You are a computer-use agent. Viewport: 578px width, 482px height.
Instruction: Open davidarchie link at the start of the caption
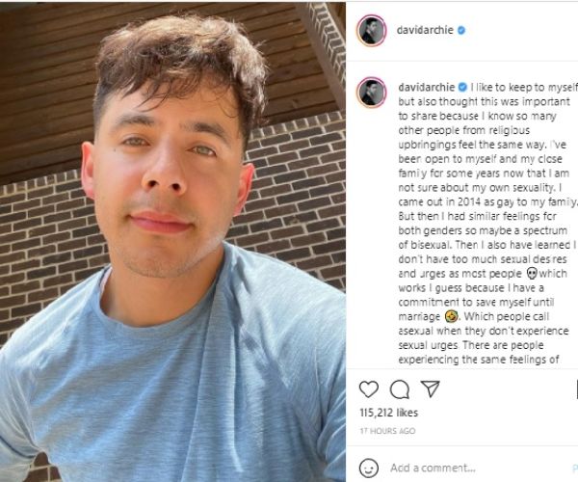click(427, 88)
